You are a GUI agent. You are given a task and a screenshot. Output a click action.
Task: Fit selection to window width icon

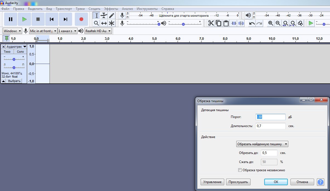click(x=286, y=23)
